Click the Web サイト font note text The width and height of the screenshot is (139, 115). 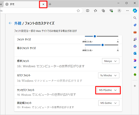(46, 31)
